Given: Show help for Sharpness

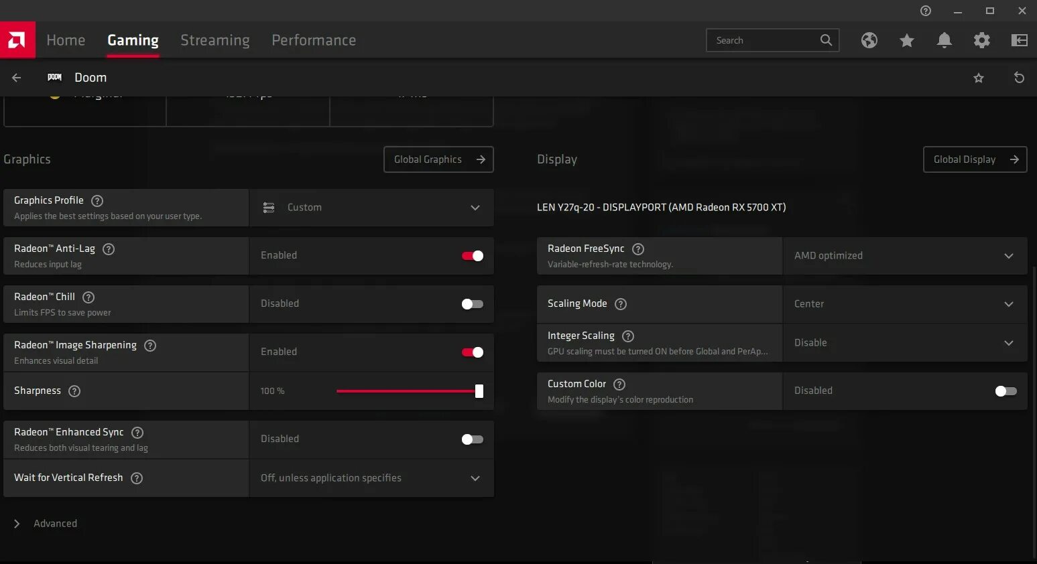Looking at the screenshot, I should point(74,391).
